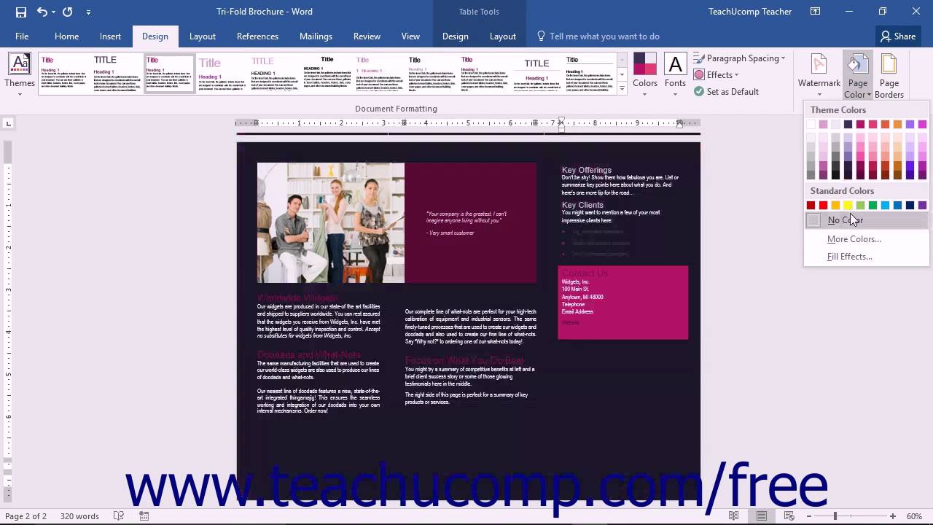Screen dimensions: 933x525
Task: Click the Ribbon Display Options icon
Action: click(x=815, y=12)
